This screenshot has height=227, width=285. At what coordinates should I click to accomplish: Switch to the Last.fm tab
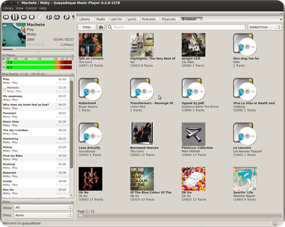[116, 19]
